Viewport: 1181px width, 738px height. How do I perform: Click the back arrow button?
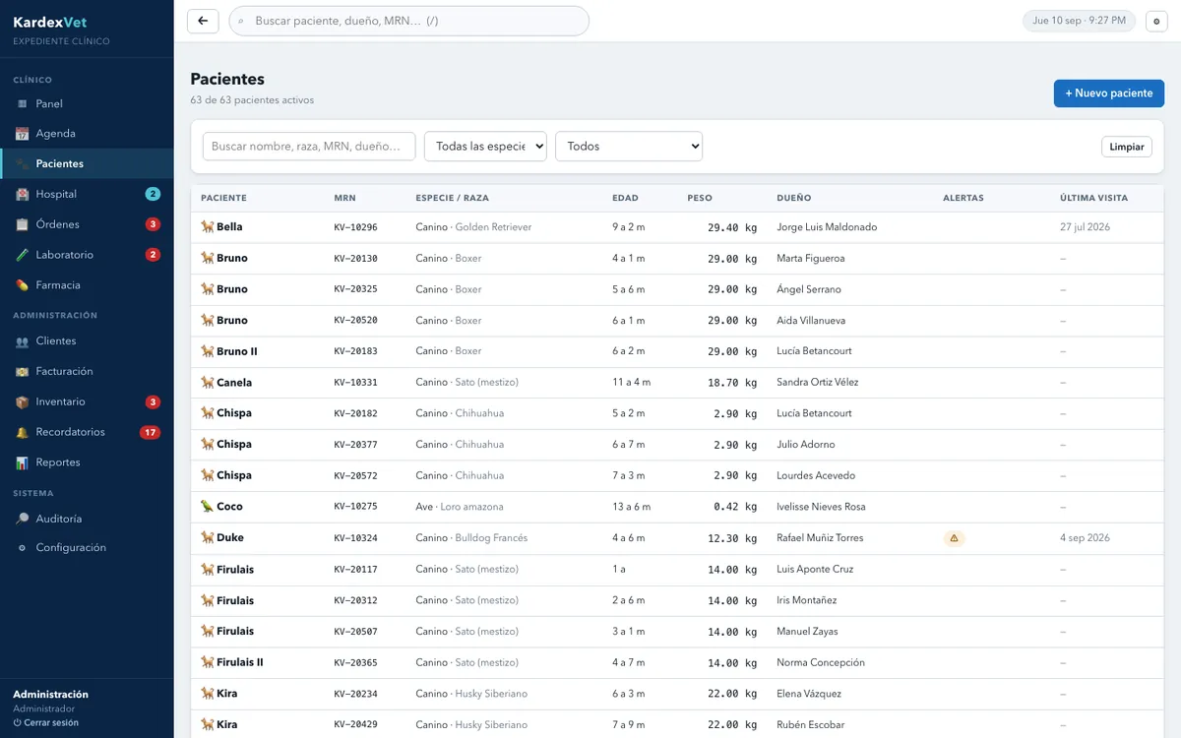(x=203, y=21)
